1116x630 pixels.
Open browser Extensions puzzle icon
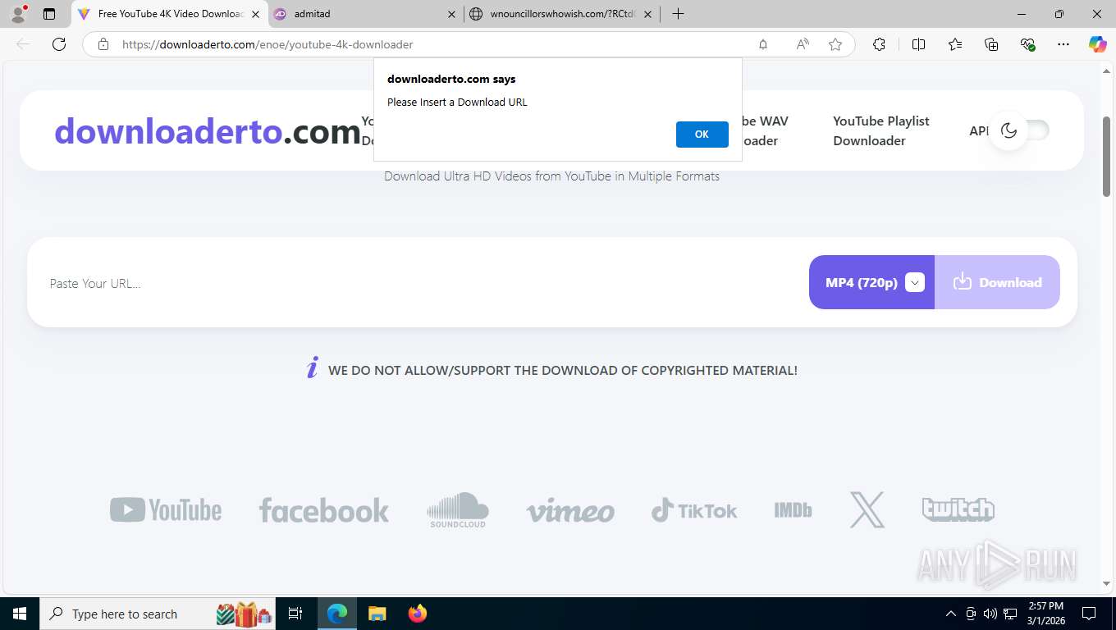(879, 44)
